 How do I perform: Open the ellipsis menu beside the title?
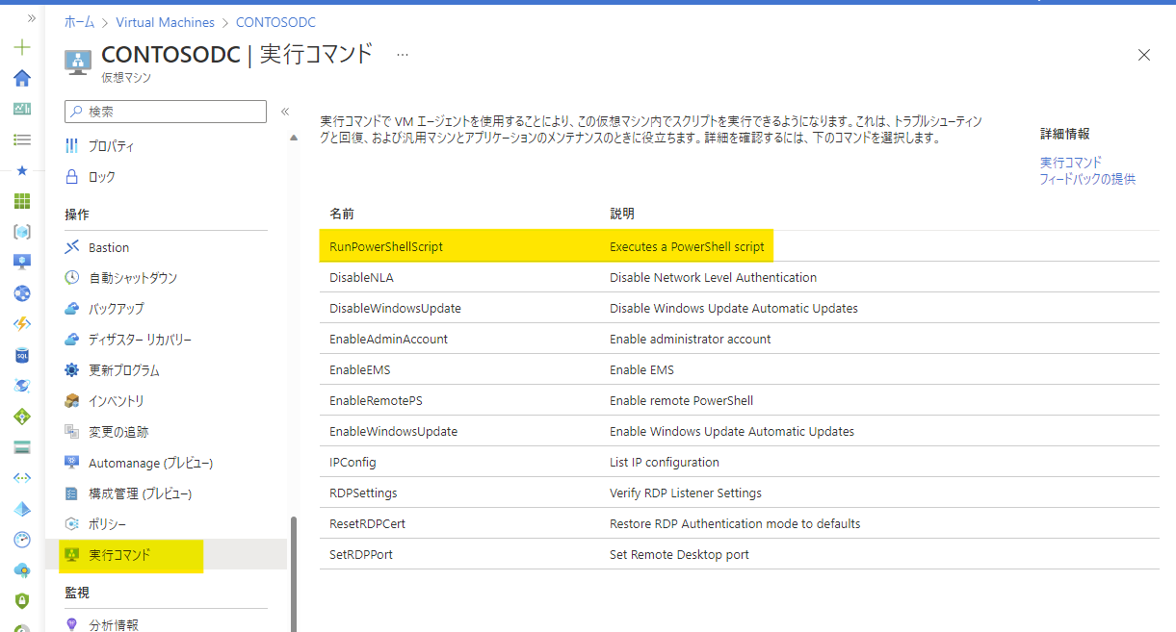point(403,55)
